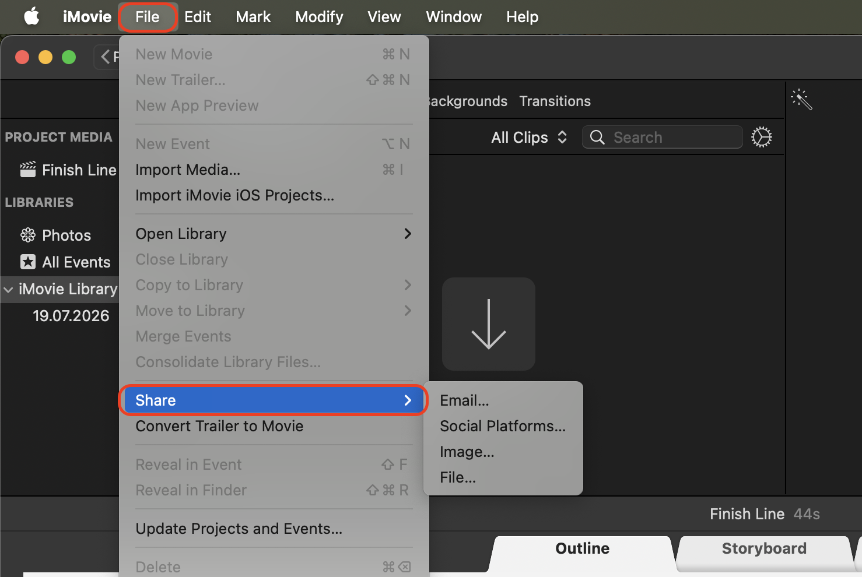Click the yellow minimize window button

45,57
